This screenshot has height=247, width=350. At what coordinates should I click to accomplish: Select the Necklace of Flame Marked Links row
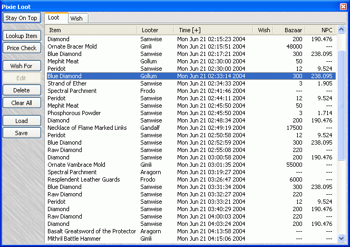87,128
